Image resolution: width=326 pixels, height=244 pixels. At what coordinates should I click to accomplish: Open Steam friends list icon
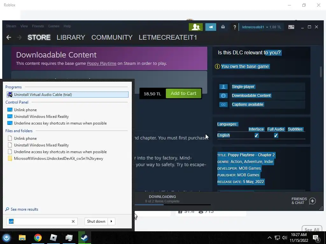tap(196, 27)
